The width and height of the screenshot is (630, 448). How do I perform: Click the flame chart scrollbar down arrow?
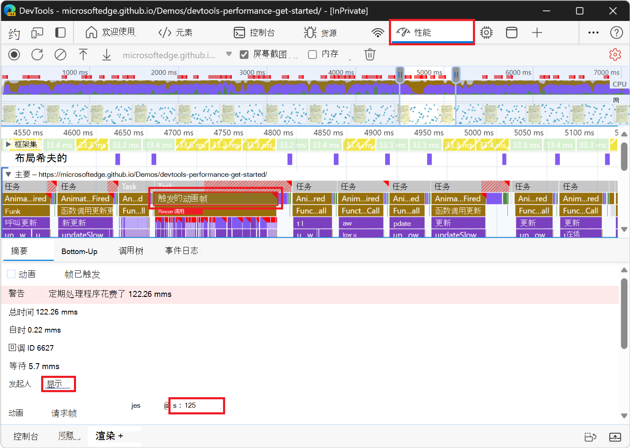coord(624,230)
